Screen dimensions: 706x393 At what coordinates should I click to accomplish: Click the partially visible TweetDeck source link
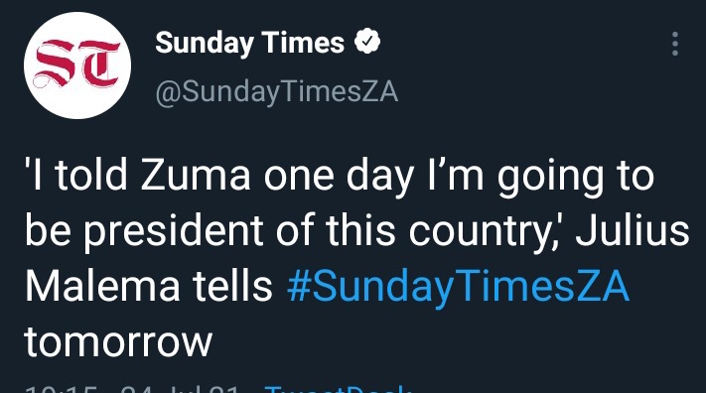338,389
